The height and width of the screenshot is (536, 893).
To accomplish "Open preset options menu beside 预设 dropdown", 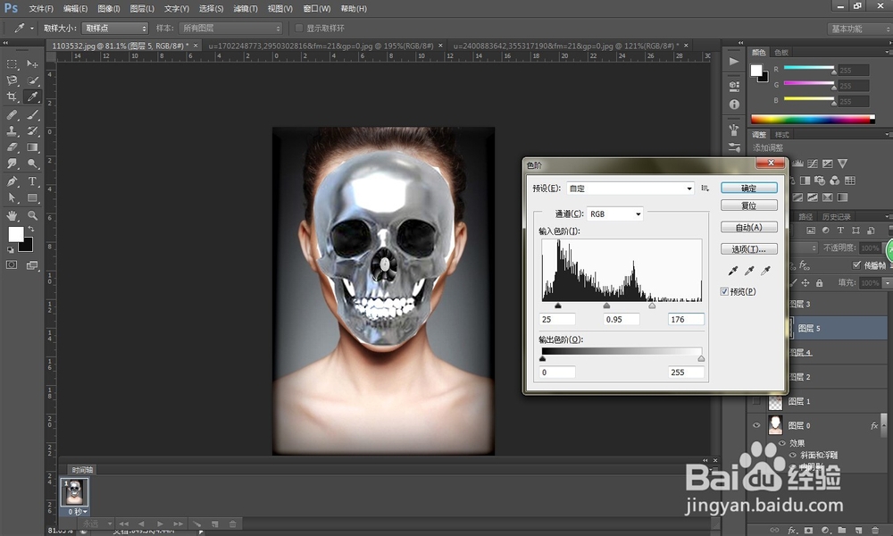I will point(705,188).
